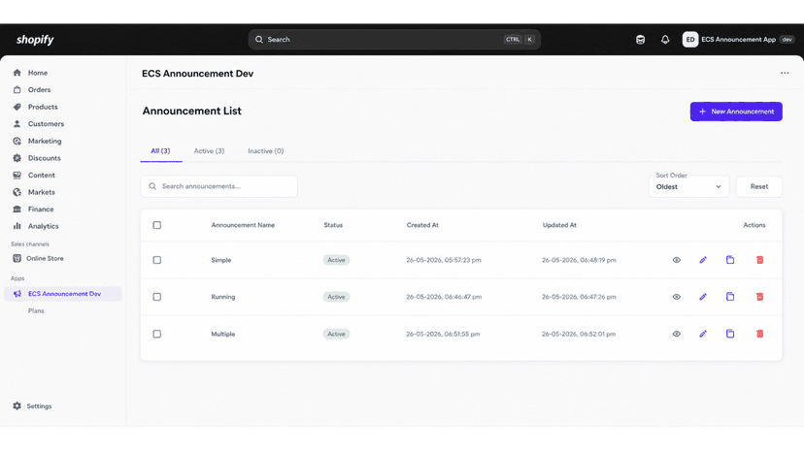Click the New Announcement button
The image size is (804, 452).
pyautogui.click(x=736, y=112)
